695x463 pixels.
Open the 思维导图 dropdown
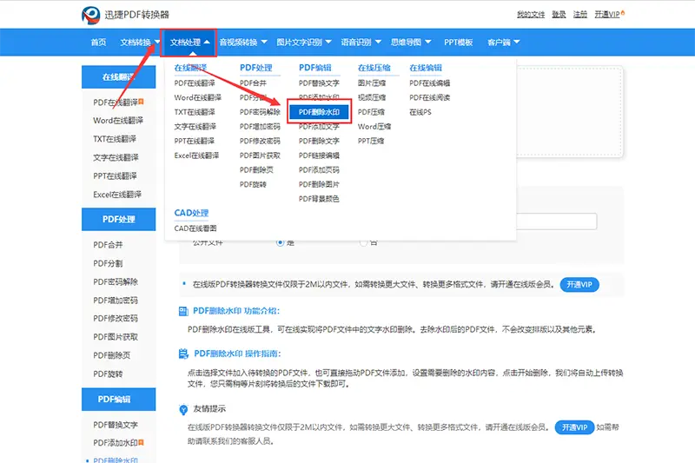[x=411, y=42]
